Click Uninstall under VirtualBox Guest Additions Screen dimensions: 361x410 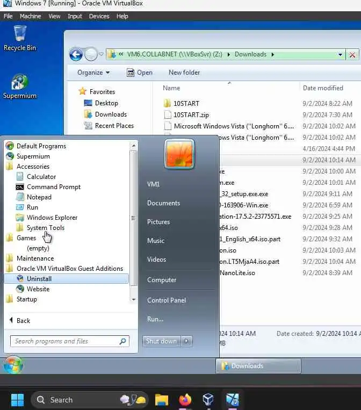click(x=67, y=279)
